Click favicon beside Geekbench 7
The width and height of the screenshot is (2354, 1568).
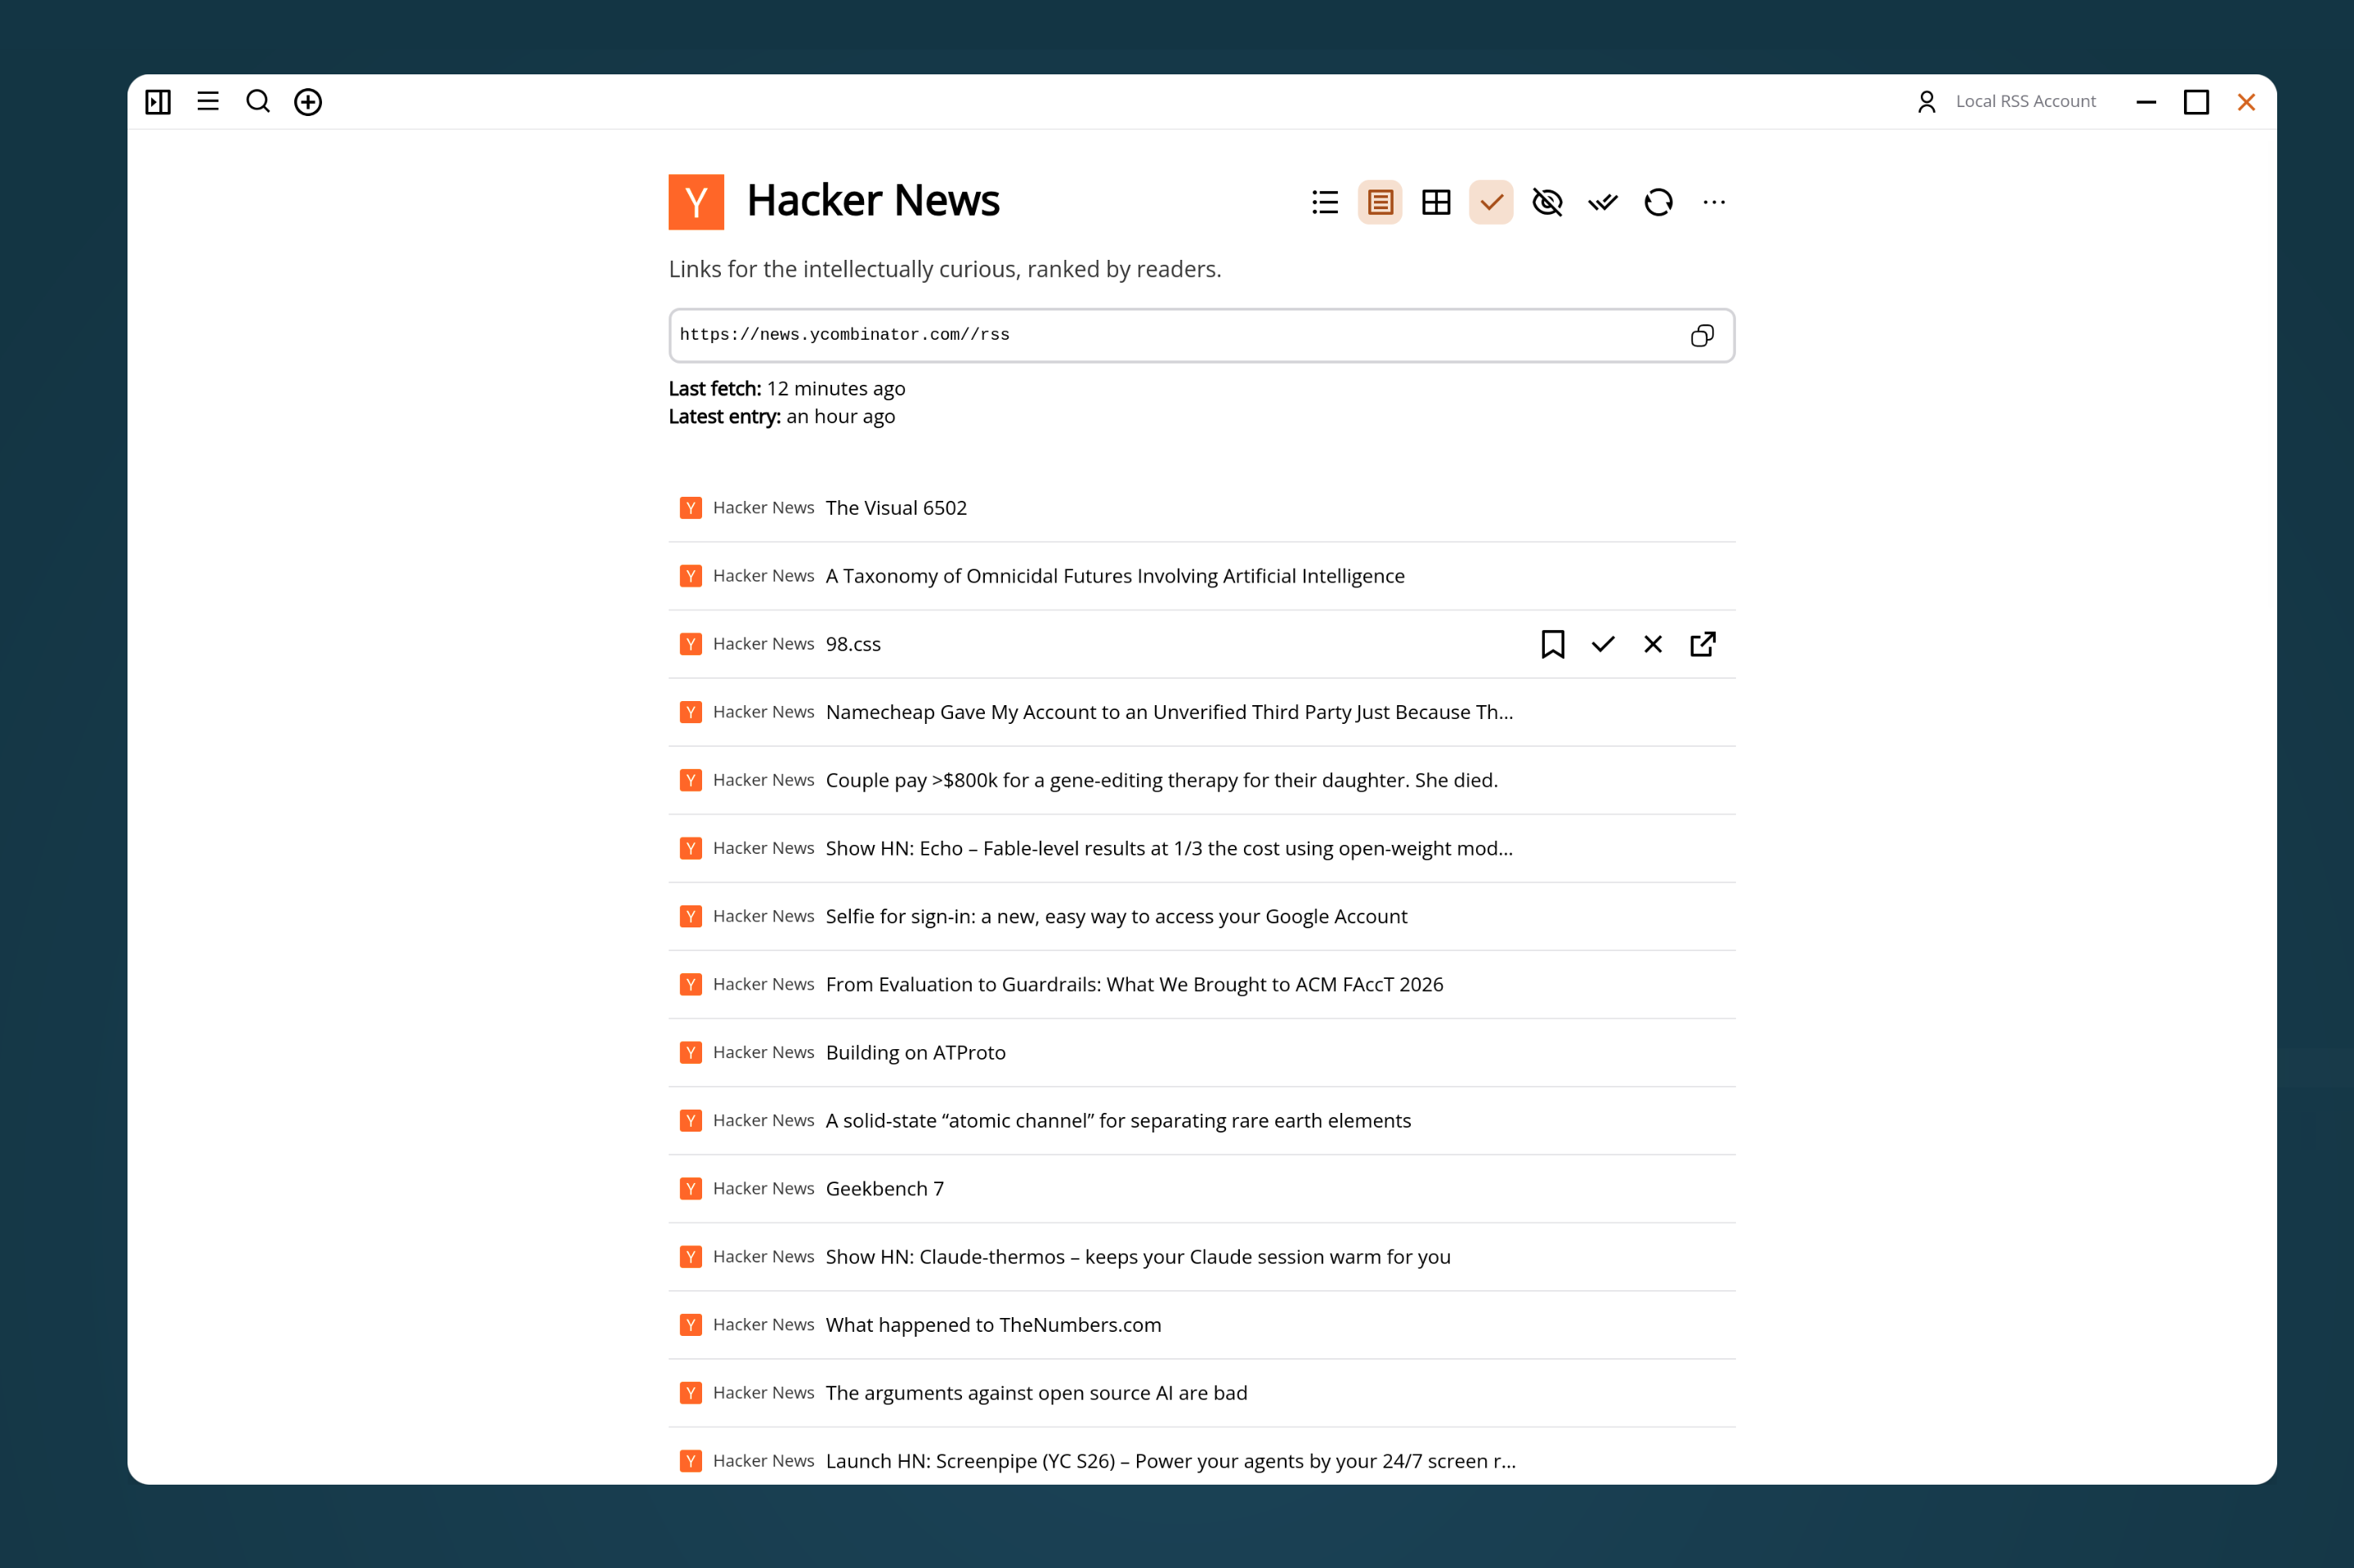(x=691, y=1188)
